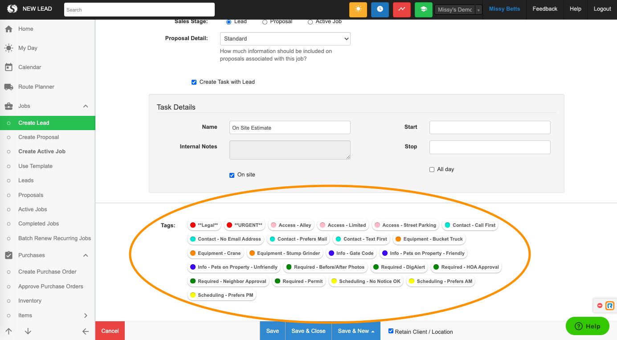
Task: Open the blue clock shortcut button
Action: (x=380, y=9)
